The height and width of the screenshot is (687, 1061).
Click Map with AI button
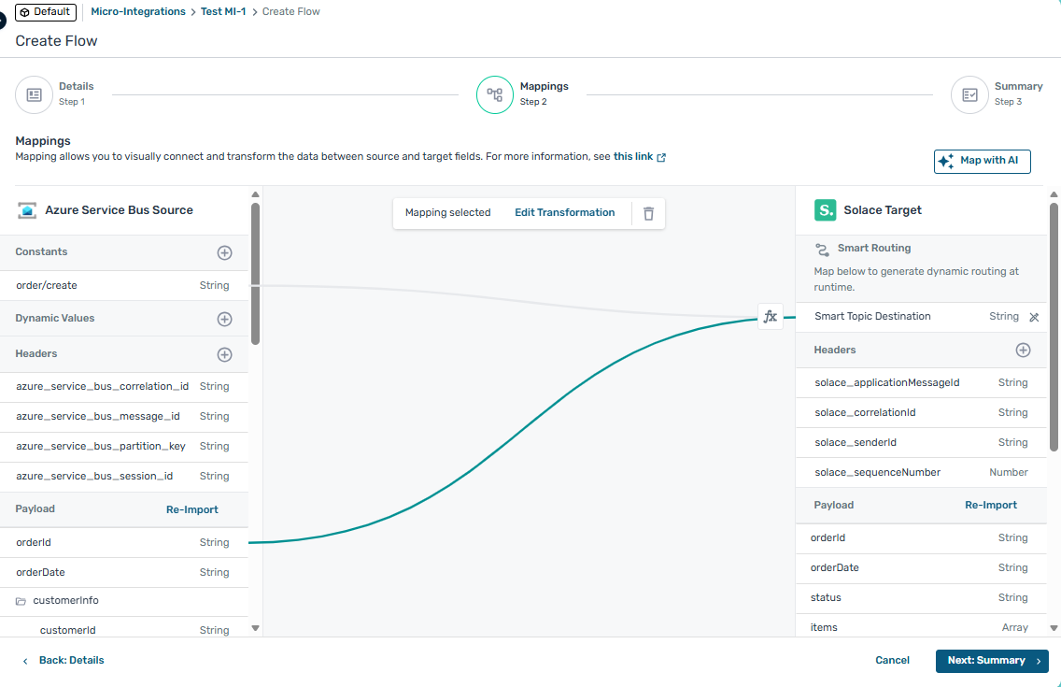pos(982,161)
